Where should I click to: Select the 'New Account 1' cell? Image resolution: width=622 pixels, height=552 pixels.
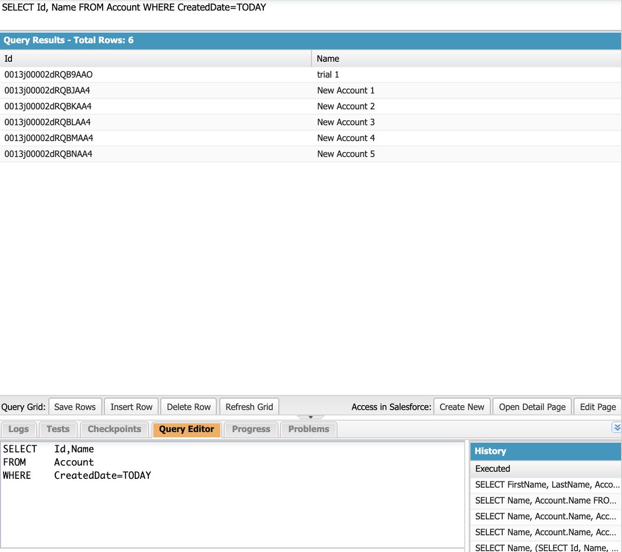(466, 90)
